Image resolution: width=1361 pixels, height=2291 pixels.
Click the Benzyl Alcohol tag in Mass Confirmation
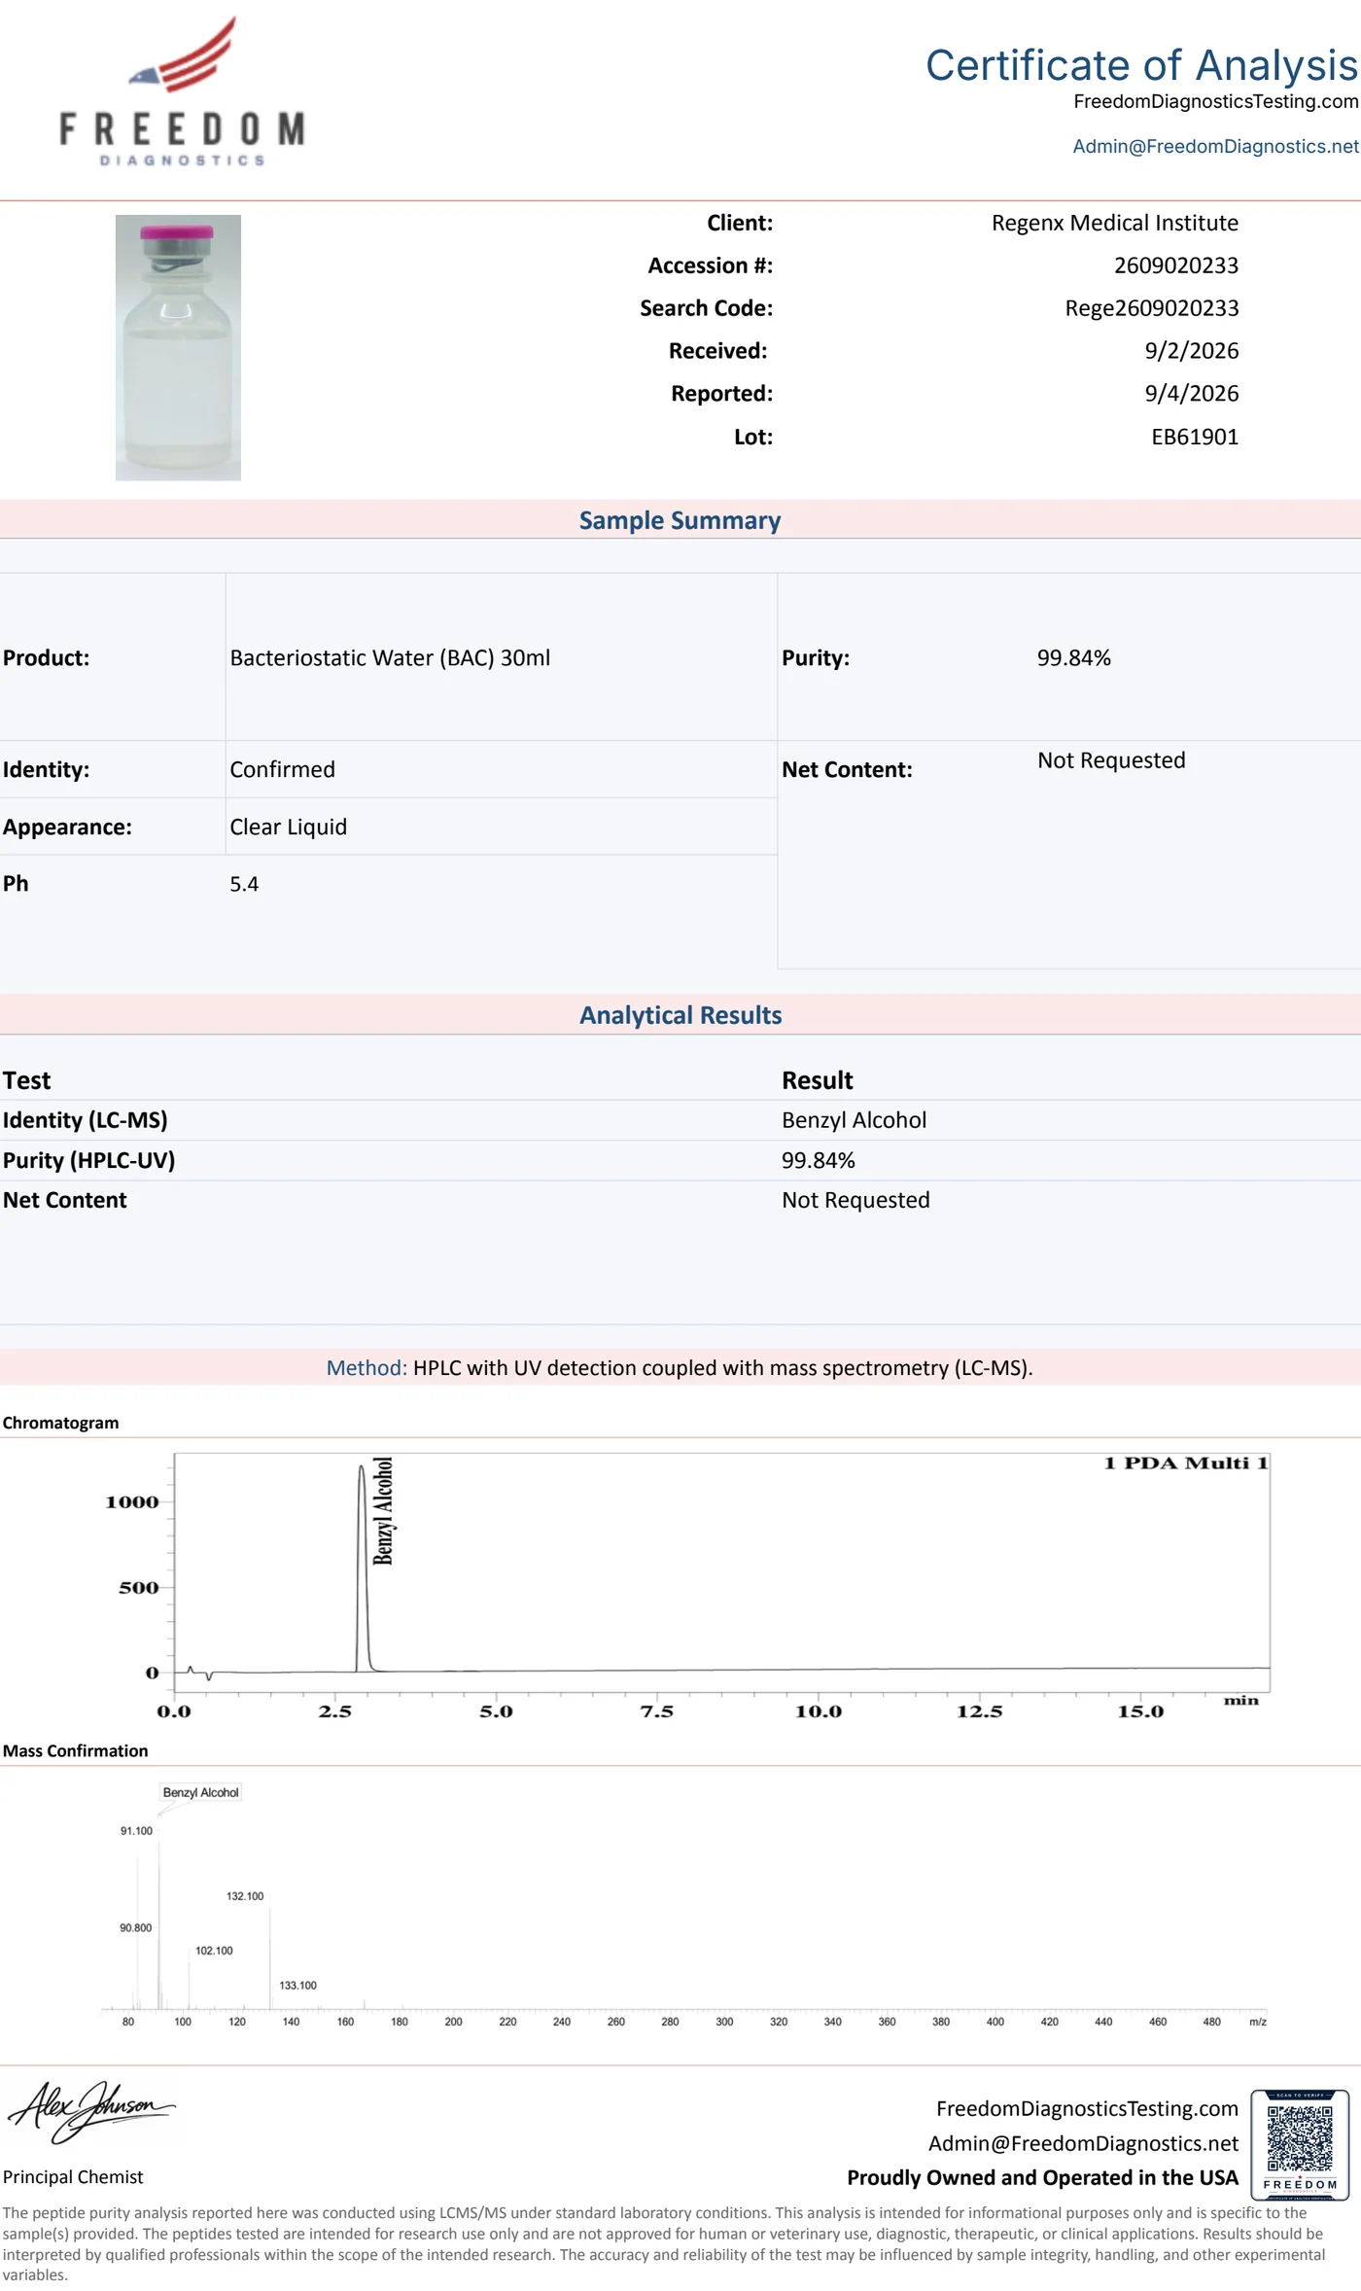coord(200,1791)
